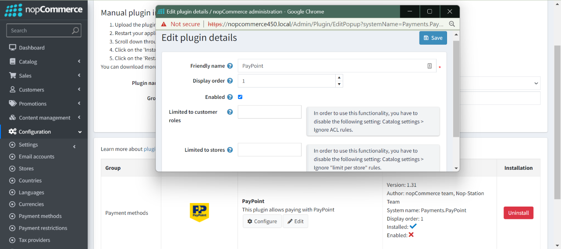Click help icon beside Enabled
Screen dimensions: 561x249
pos(230,97)
